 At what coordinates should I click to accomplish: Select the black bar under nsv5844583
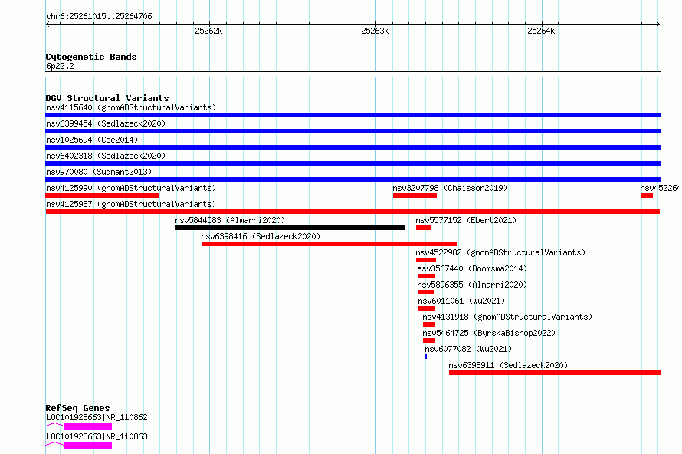pos(290,228)
